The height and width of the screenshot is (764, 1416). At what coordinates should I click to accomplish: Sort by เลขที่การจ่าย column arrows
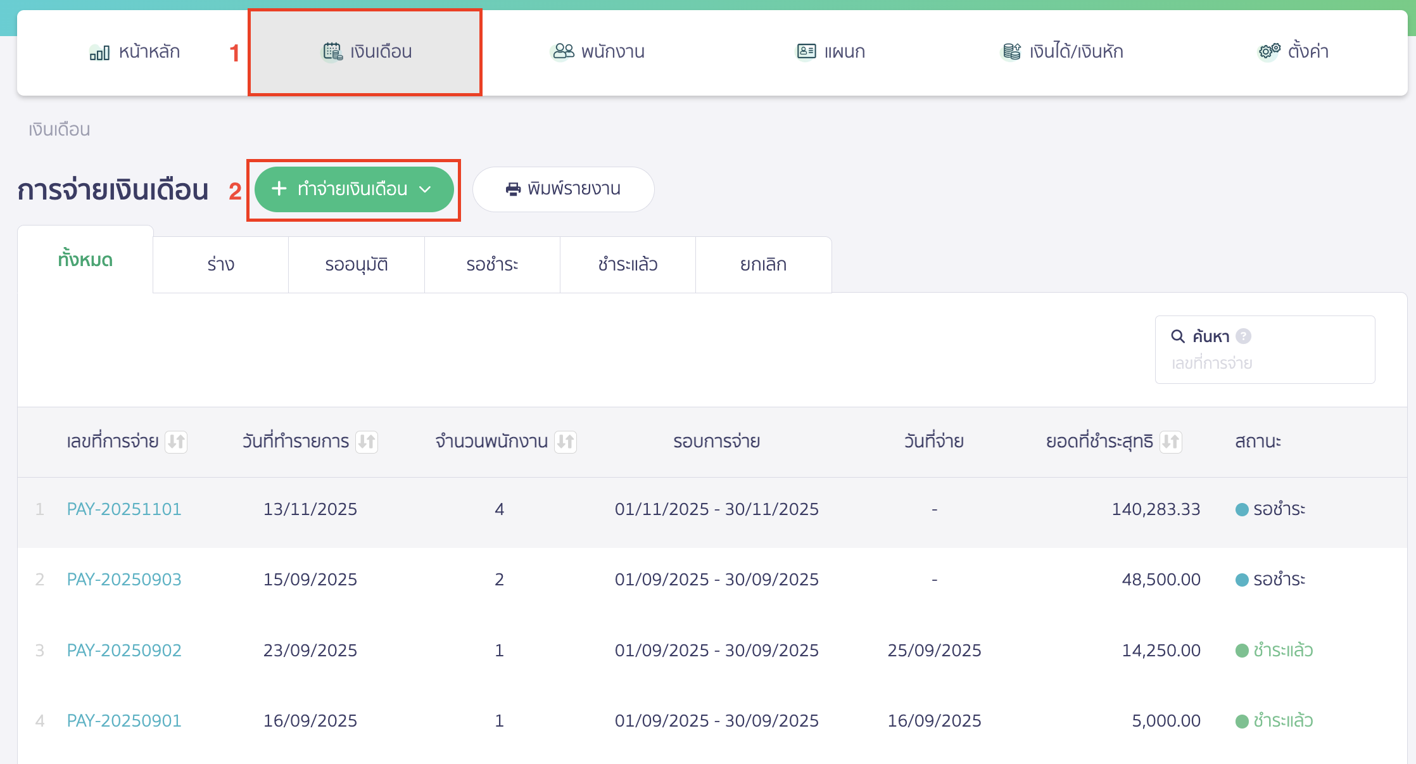pyautogui.click(x=176, y=442)
